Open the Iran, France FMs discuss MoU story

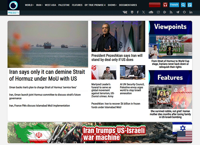[x=39, y=106]
